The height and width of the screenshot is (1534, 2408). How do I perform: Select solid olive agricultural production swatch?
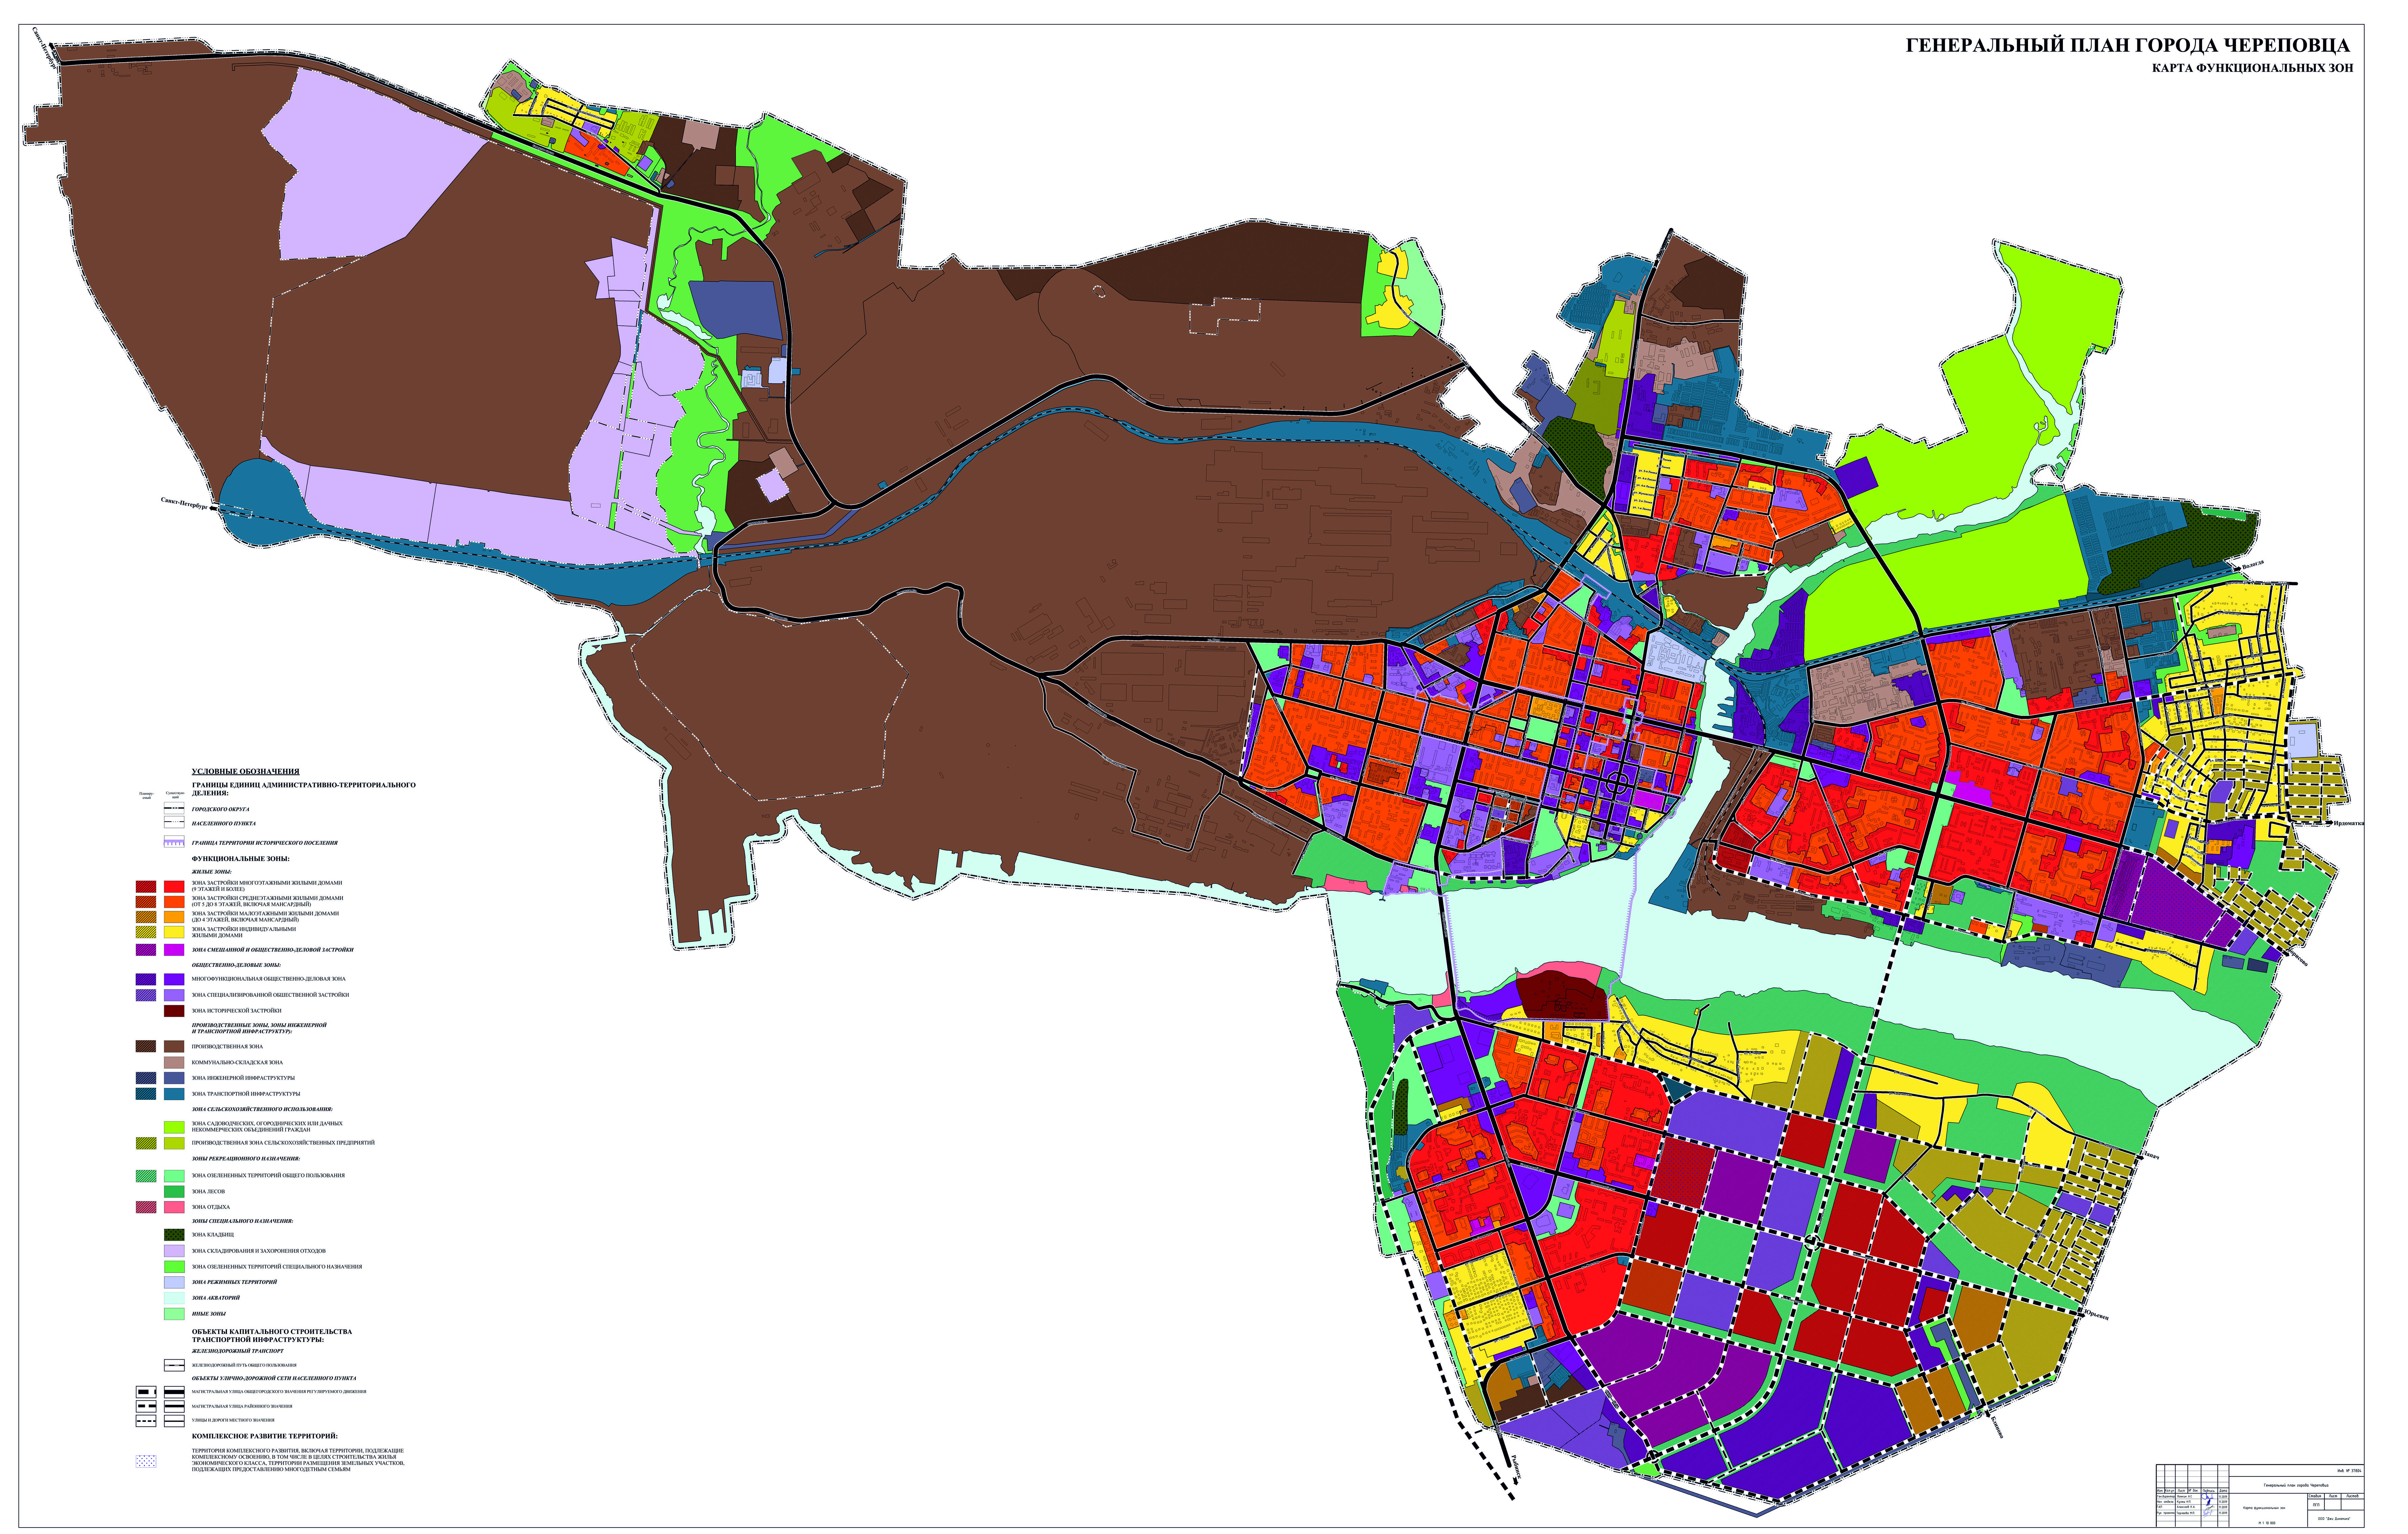pyautogui.click(x=174, y=1143)
